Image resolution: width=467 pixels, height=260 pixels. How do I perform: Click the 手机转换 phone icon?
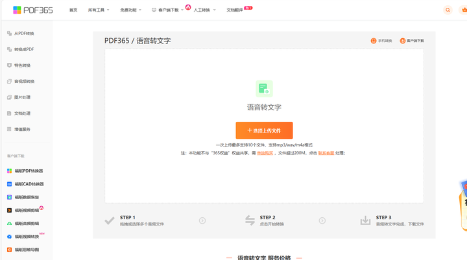[374, 41]
